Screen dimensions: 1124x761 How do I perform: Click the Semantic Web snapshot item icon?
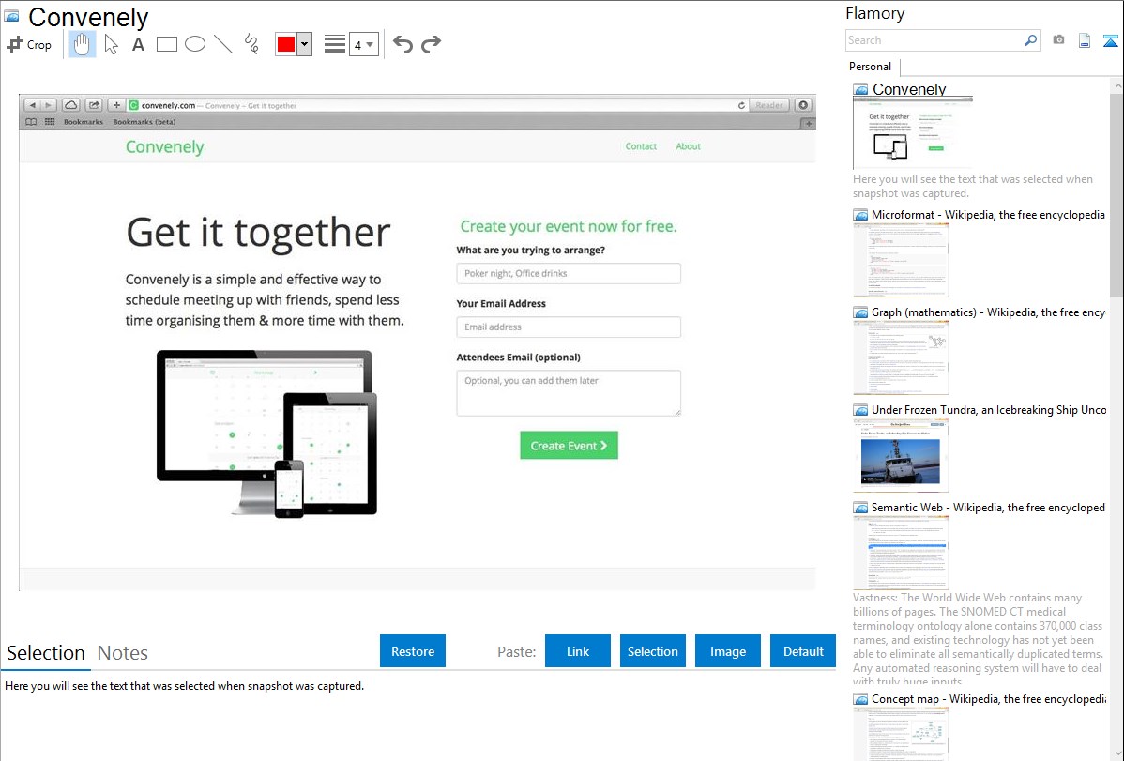pyautogui.click(x=860, y=507)
